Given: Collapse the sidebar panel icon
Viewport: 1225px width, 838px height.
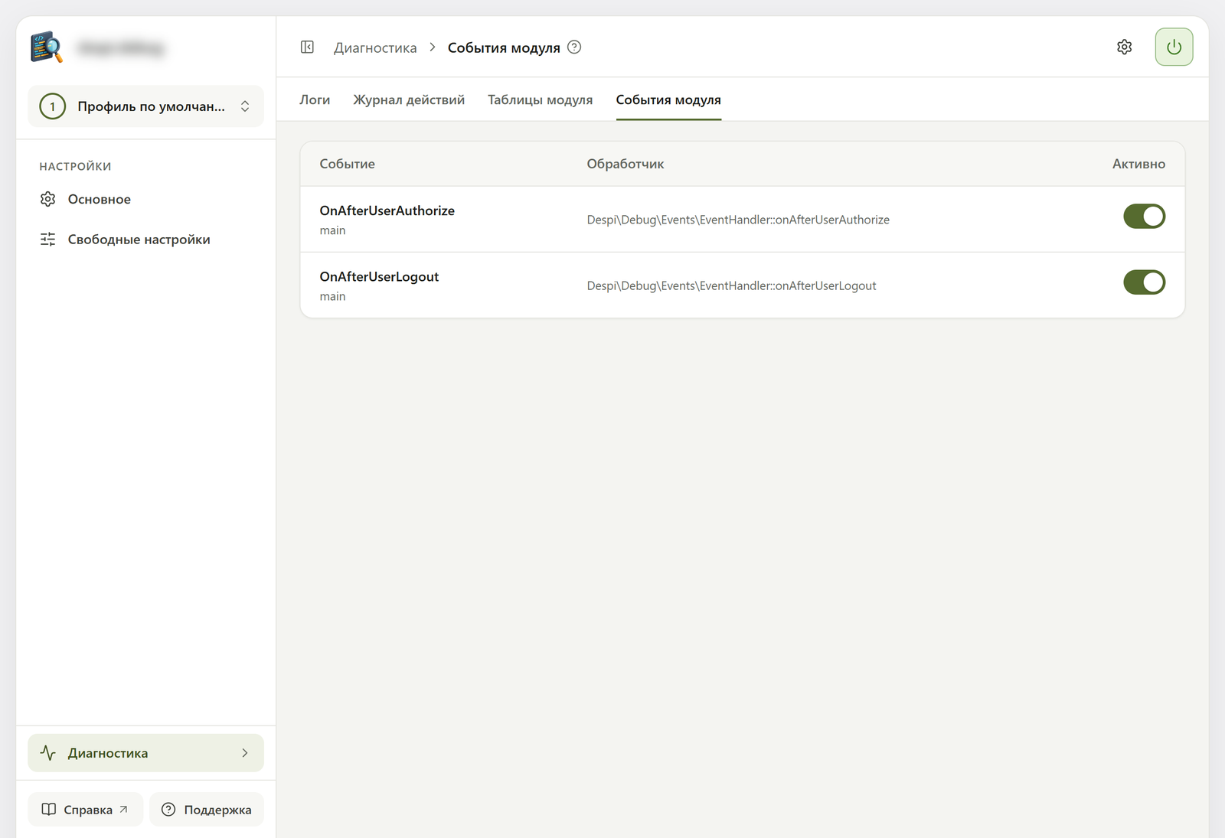Looking at the screenshot, I should 307,47.
